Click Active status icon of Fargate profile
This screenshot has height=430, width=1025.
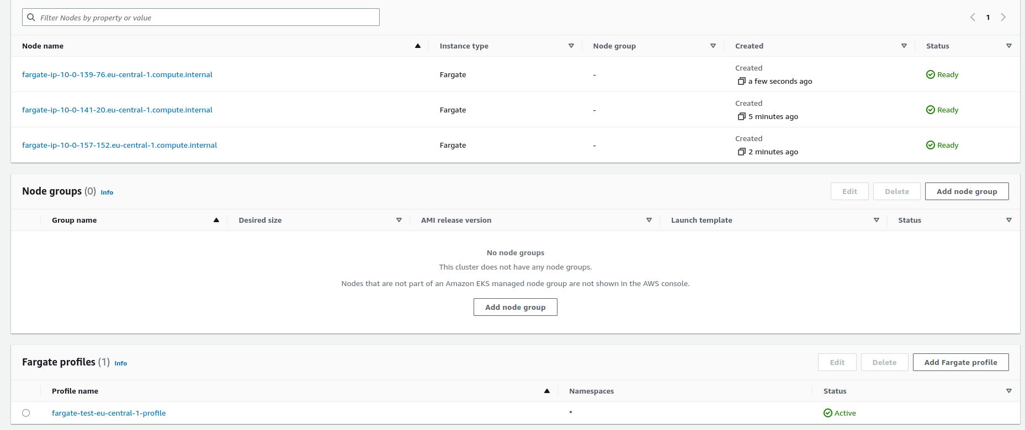point(828,413)
